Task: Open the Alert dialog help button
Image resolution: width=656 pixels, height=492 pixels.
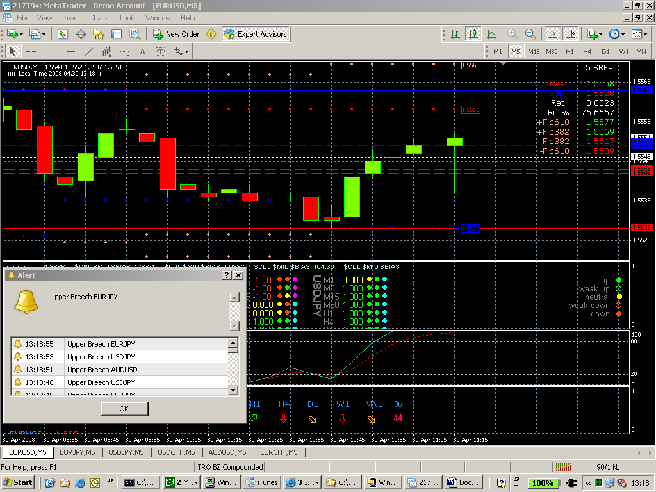Action: tap(226, 275)
